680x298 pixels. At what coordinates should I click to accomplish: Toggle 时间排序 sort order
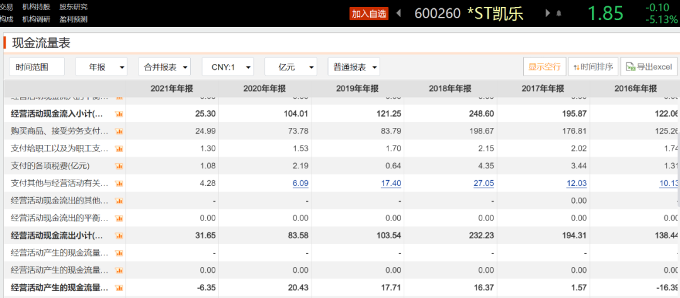click(592, 67)
